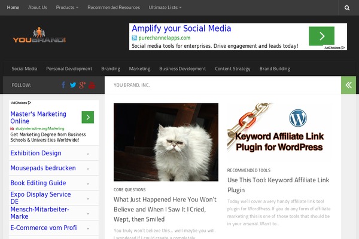Open Amplify your Social Media ad headline

pyautogui.click(x=181, y=29)
